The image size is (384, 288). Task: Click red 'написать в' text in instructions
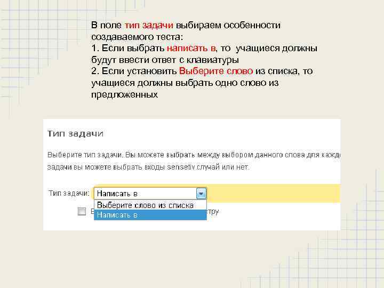[x=191, y=48]
